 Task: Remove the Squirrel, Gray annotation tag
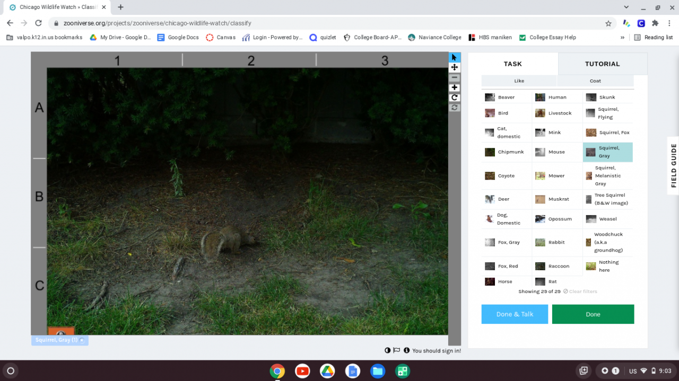click(x=82, y=340)
